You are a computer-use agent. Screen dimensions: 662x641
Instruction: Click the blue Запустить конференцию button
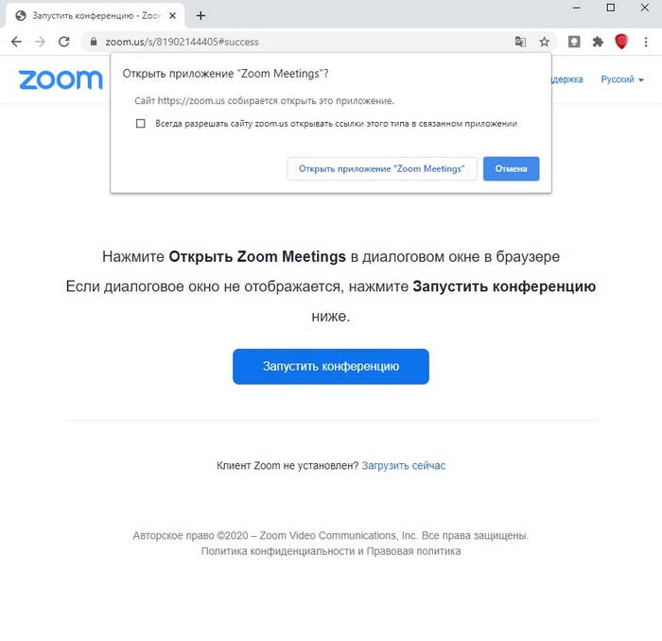point(331,367)
